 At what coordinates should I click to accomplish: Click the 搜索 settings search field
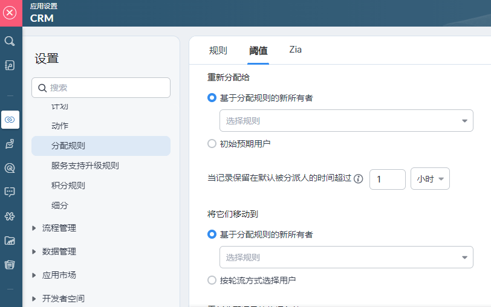[x=101, y=88]
